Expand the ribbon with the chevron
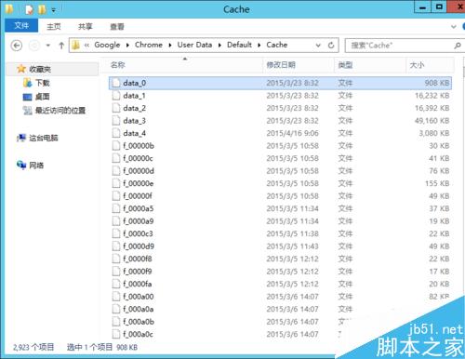Viewport: 465px width, 359px height. 454,27
